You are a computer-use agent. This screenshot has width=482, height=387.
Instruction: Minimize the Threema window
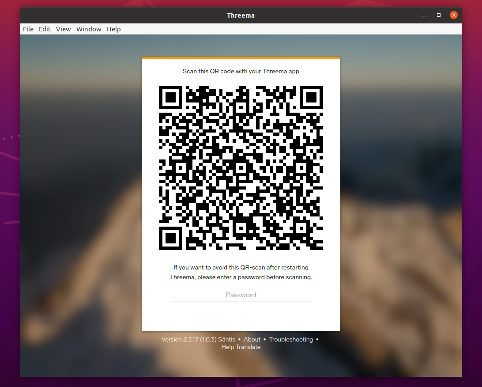click(x=423, y=15)
